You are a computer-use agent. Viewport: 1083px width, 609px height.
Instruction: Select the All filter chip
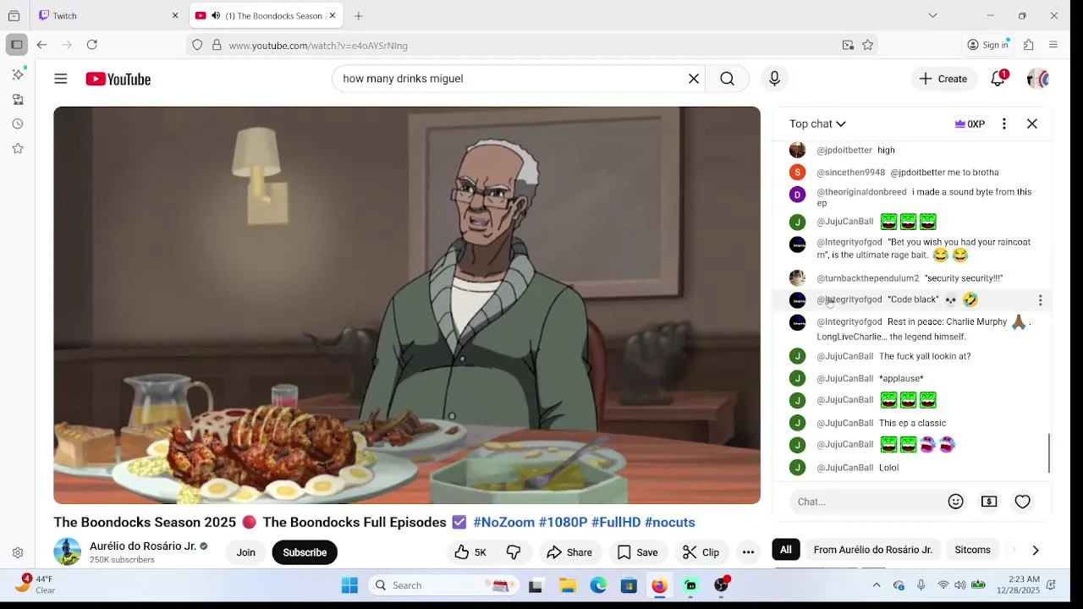pos(786,550)
